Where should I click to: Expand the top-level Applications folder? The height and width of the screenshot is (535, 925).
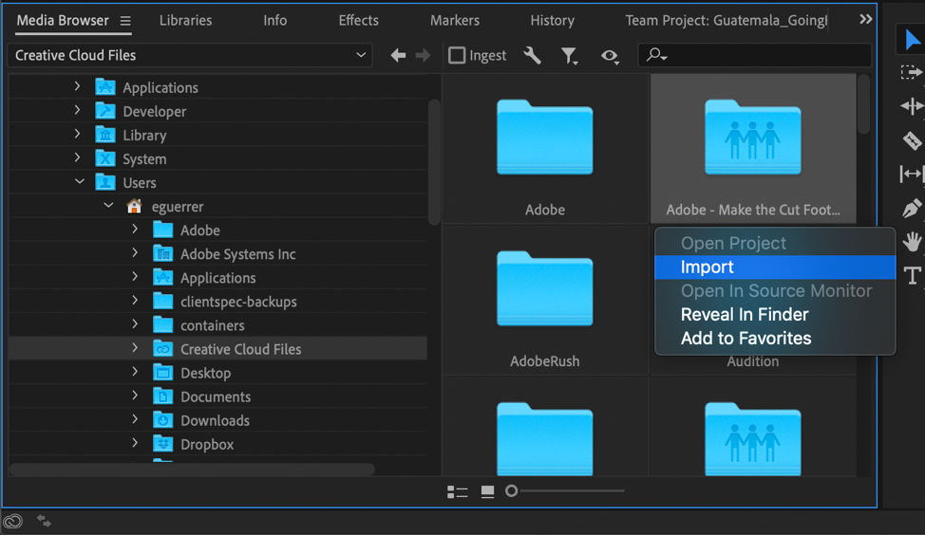77,86
